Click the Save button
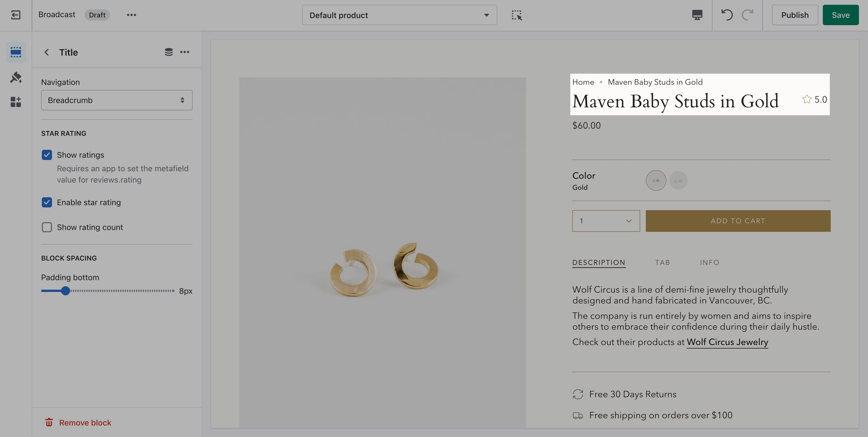This screenshot has width=868, height=437. click(840, 15)
